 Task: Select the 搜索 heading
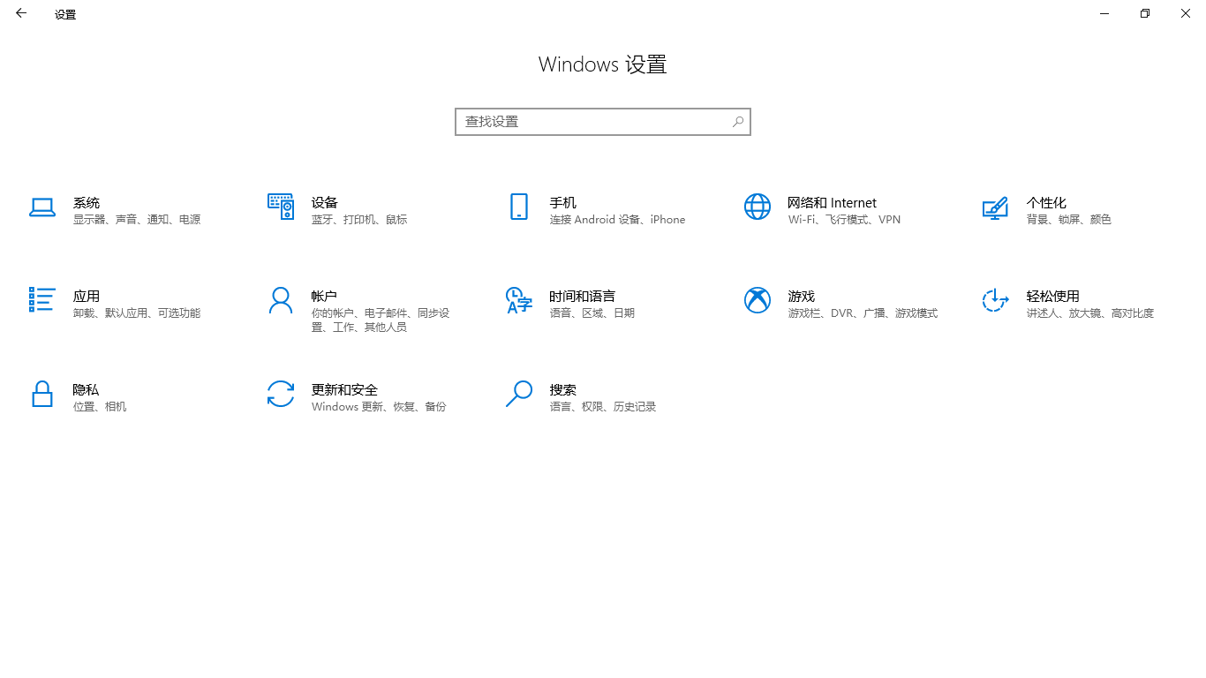(563, 390)
